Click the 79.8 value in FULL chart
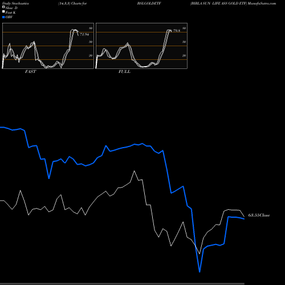 [x=177, y=31]
